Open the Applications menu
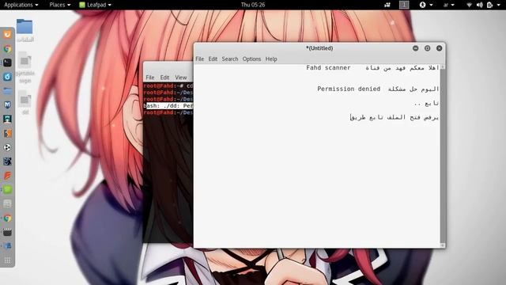This screenshot has height=285, width=506. point(21,5)
